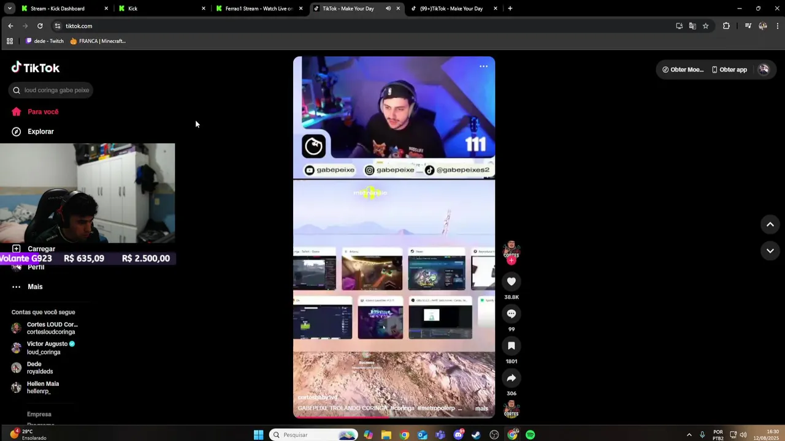Screen dimensions: 785x441
Task: Share the video using the arrow icon
Action: point(511,378)
